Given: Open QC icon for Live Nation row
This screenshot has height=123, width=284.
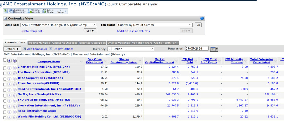Looking at the screenshot, I should click(15, 107).
